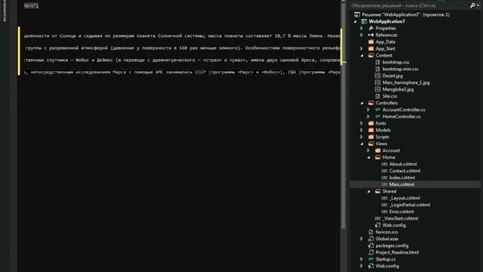Select Web.config inside the Views folder

pos(394,225)
